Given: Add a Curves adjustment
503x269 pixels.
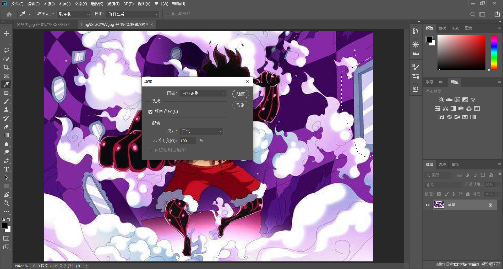Looking at the screenshot, I should click(457, 100).
